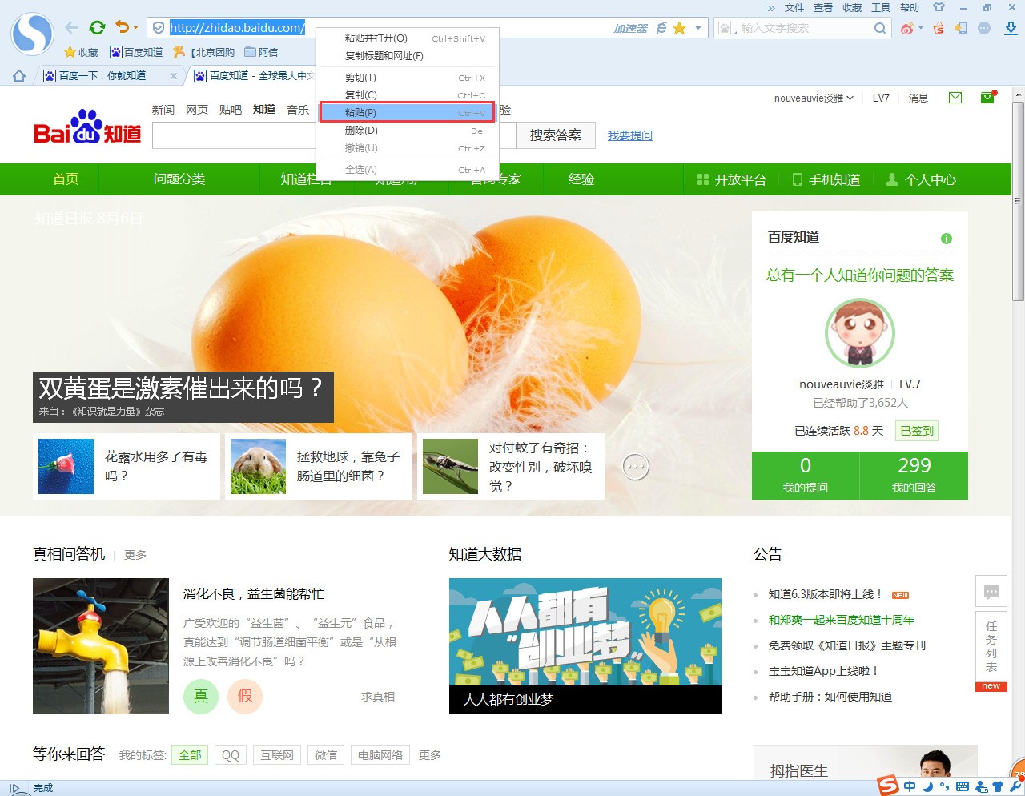This screenshot has width=1025, height=796.
Task: Click the orange shopping bag toolbar icon
Action: click(x=939, y=28)
